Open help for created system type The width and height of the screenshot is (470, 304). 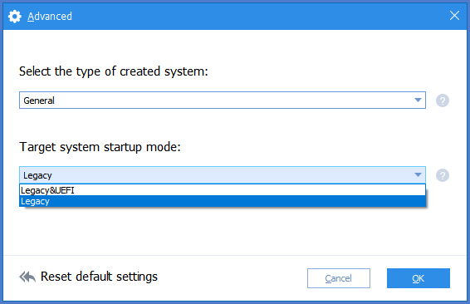pos(443,101)
